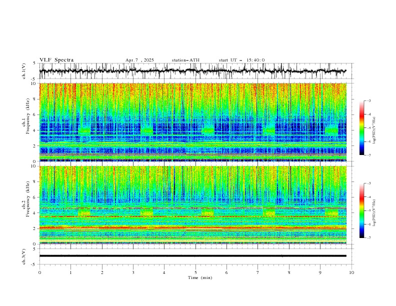Click the ch.1 PSD color bar
Viewport: 396px width, 306px height.
tap(361, 128)
